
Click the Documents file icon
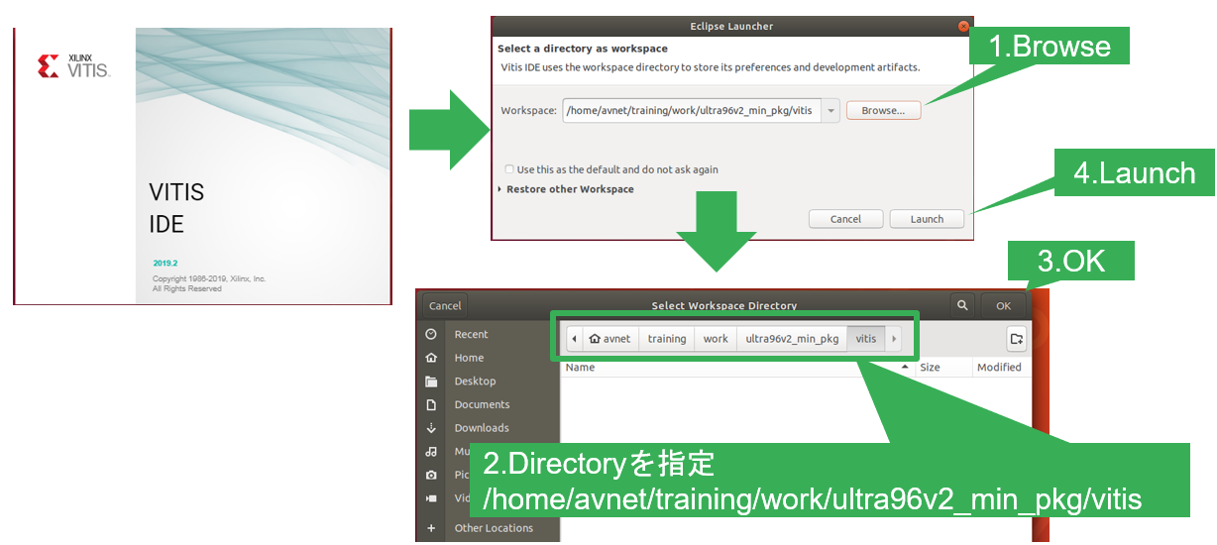pos(431,404)
